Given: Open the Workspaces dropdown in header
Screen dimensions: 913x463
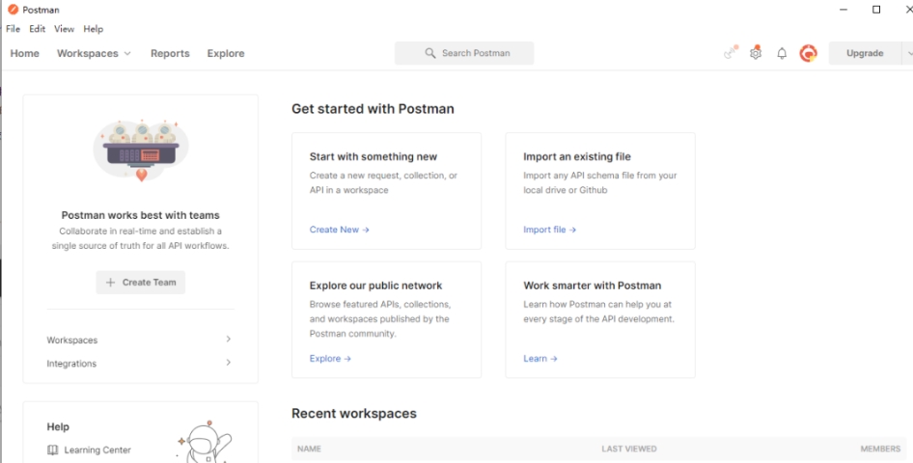Looking at the screenshot, I should pos(94,53).
